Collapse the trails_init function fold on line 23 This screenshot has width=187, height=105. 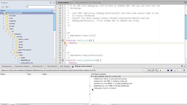(63, 41)
